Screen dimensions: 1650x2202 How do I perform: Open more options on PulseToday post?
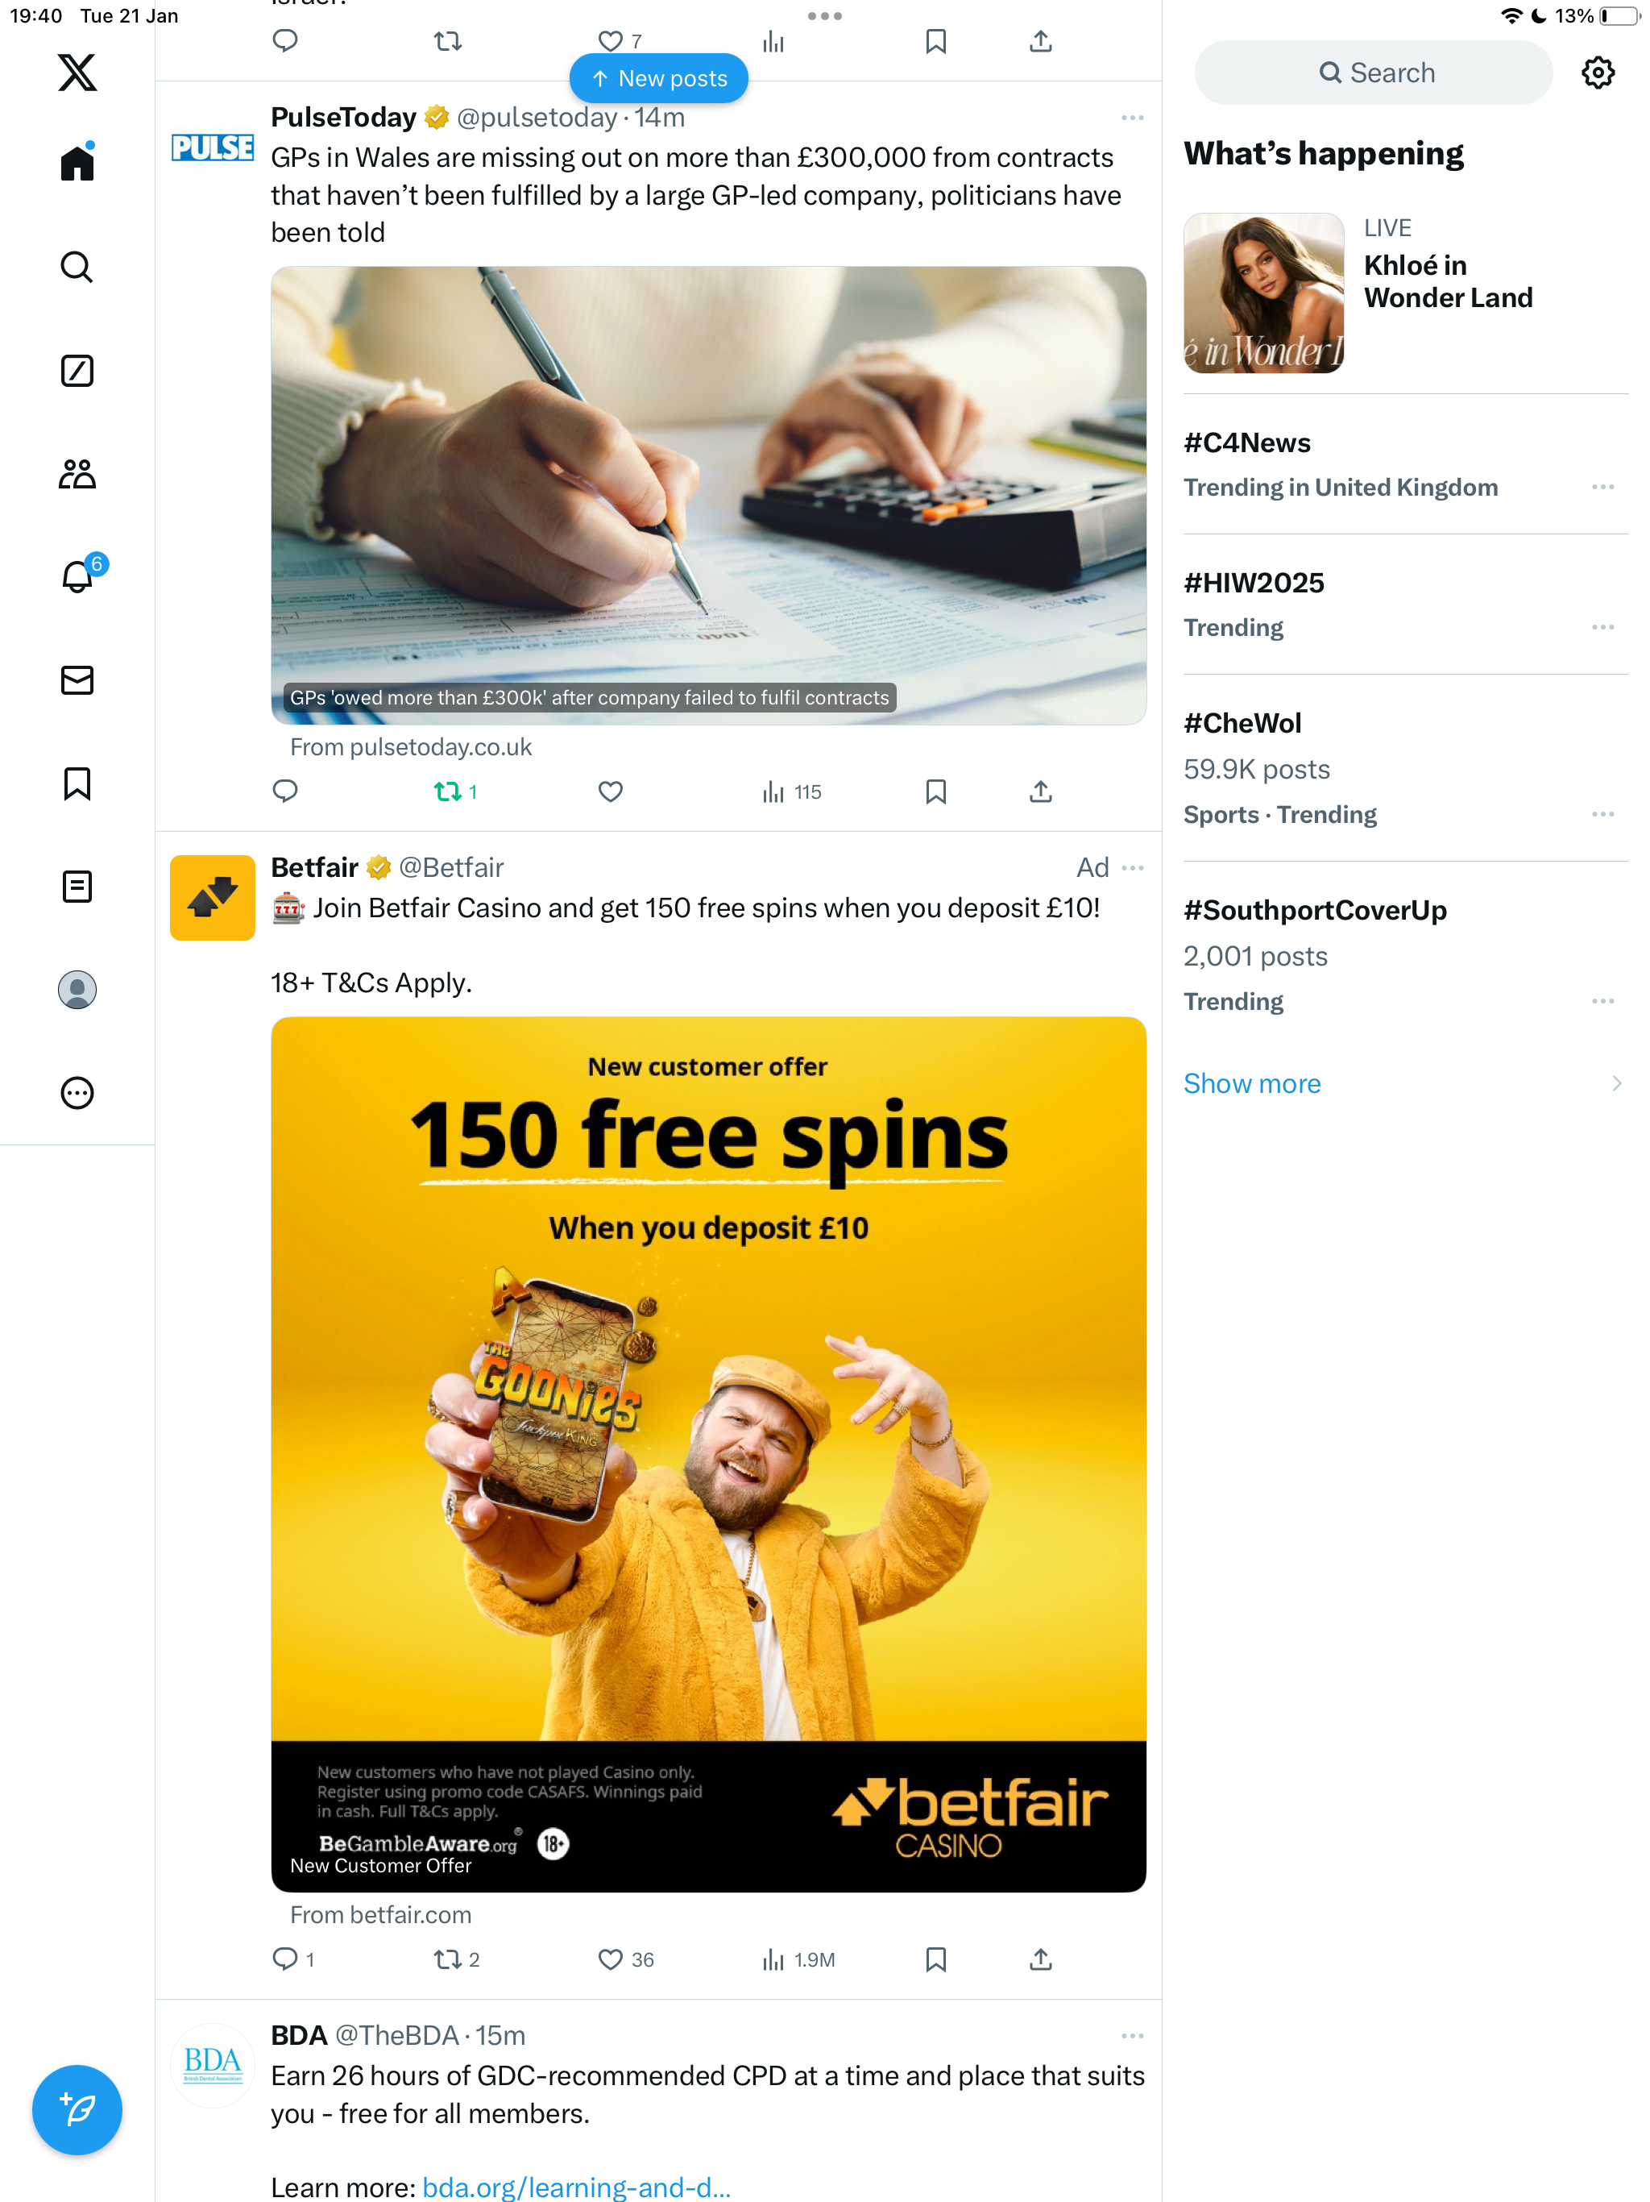click(x=1131, y=118)
